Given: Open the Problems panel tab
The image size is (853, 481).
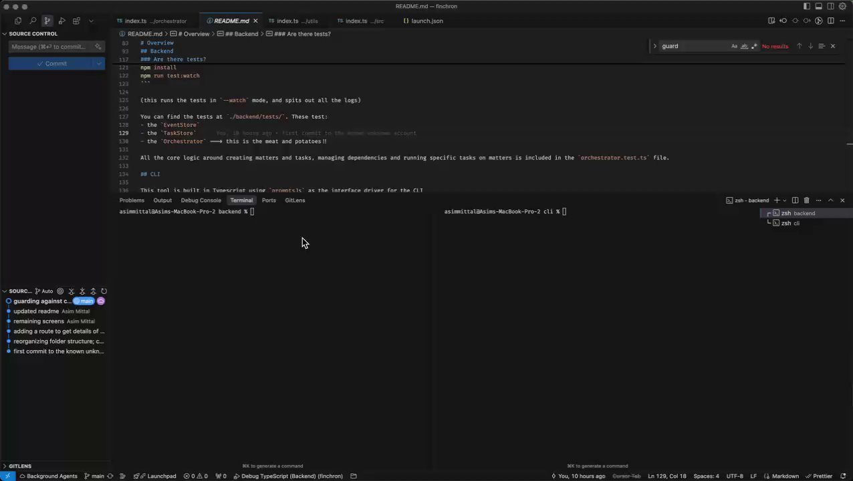Looking at the screenshot, I should [132, 200].
